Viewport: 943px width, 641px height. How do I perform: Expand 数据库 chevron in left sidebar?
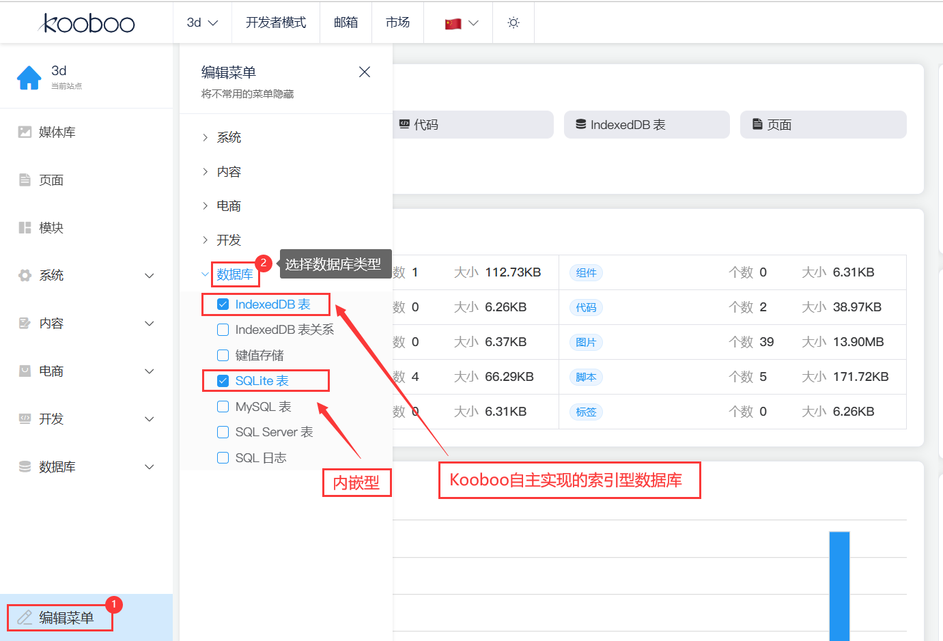[150, 467]
